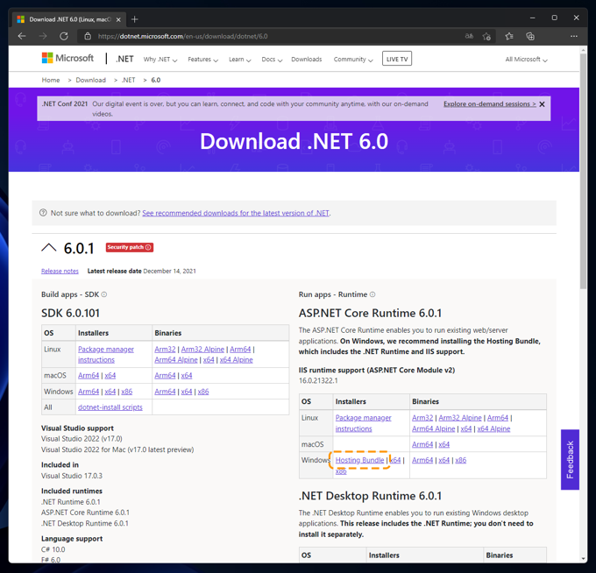Click the LIVE TV button
The image size is (596, 573).
click(396, 60)
